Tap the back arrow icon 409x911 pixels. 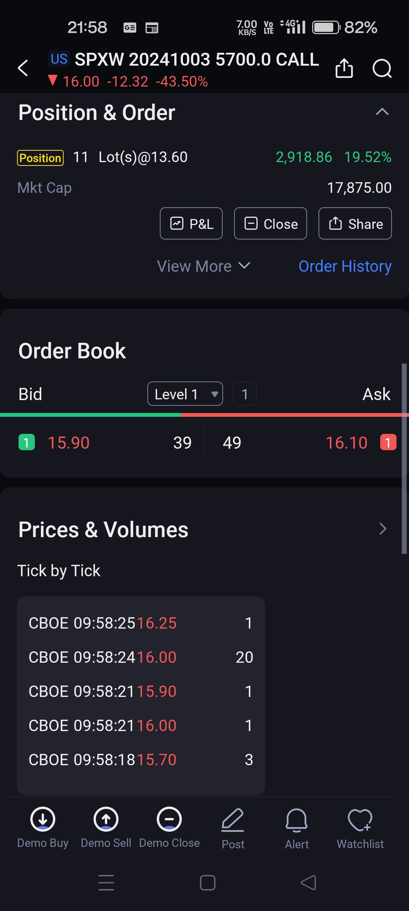point(23,68)
